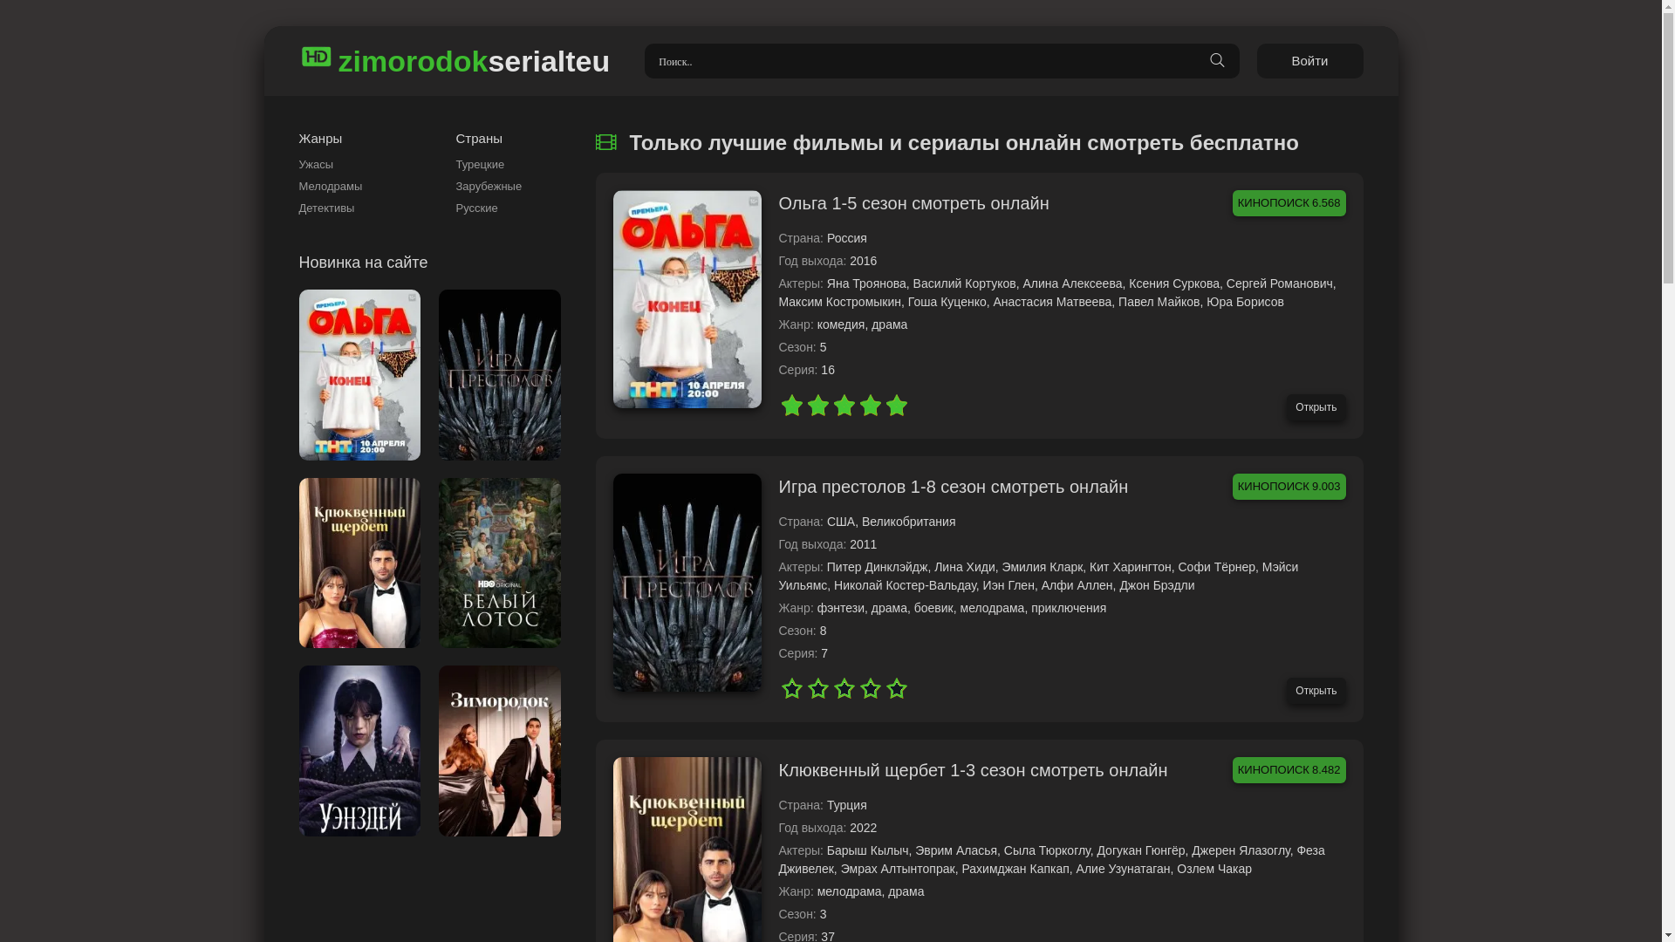This screenshot has height=942, width=1675.
Task: Click the Клюквенный щербет 1-3 сезон title
Action: 973,770
